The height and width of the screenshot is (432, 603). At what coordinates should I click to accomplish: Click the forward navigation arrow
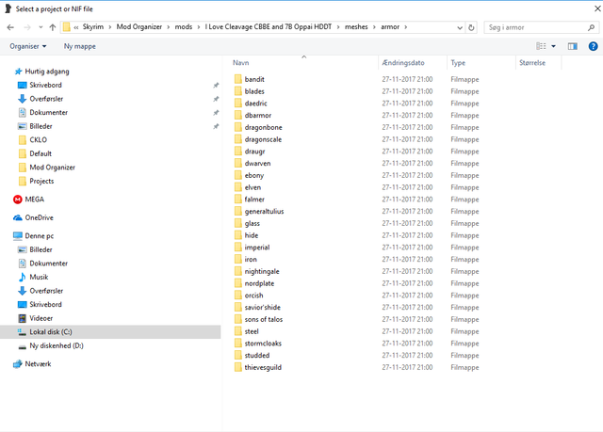[27, 27]
